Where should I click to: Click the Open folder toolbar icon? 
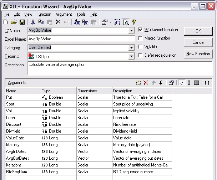(x=14, y=22)
